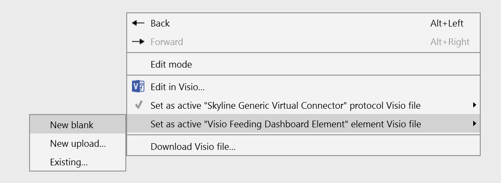
Task: Select Set as active "Visio Feeding Dashboard Element" entry
Action: pos(304,123)
